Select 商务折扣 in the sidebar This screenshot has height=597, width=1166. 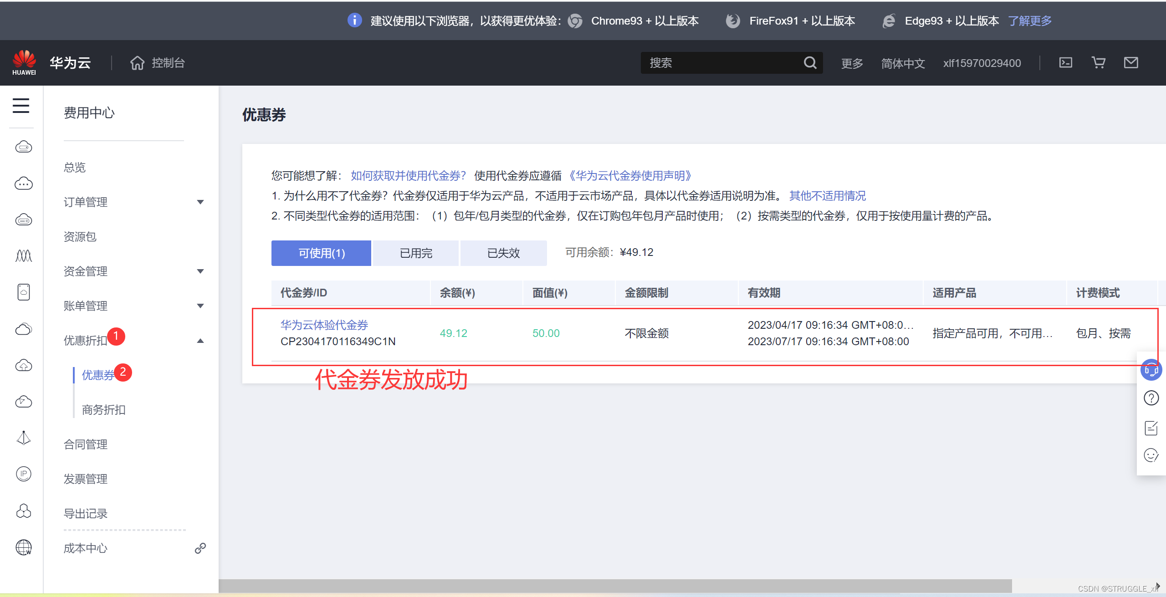pyautogui.click(x=103, y=409)
